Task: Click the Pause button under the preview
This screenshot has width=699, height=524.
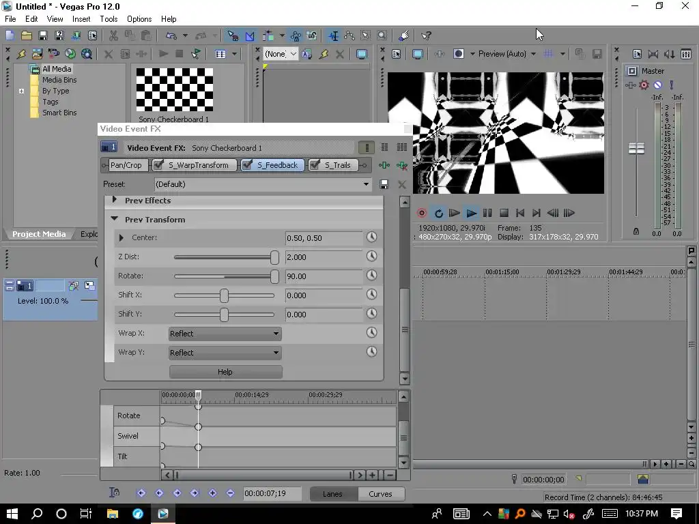Action: (487, 213)
